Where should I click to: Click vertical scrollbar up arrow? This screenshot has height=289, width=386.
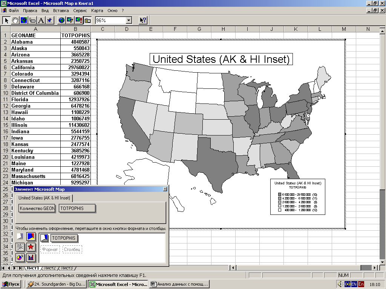(x=382, y=31)
